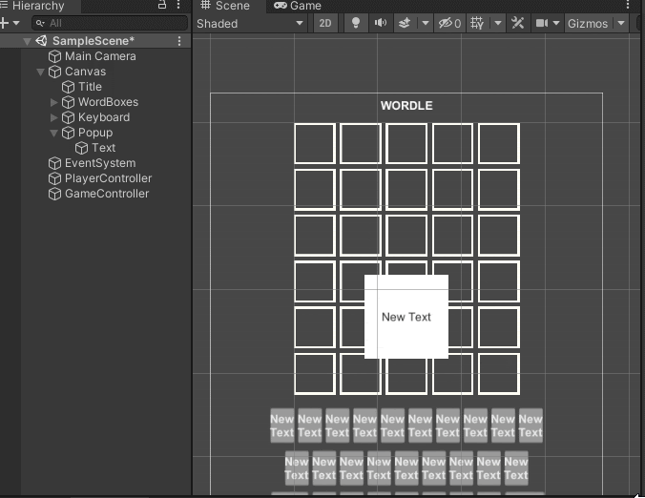Click the cube icon next to Text
Image resolution: width=645 pixels, height=498 pixels.
(x=81, y=148)
